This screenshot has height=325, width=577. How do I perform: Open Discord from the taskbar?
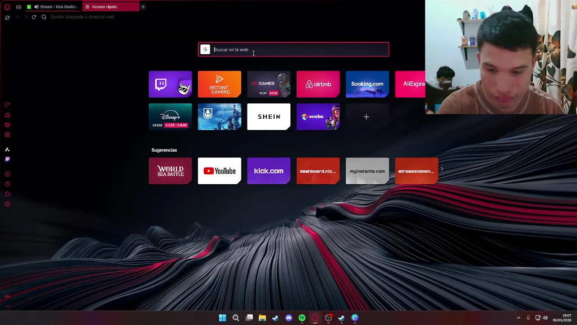click(289, 318)
